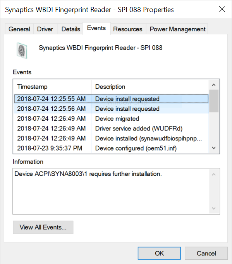Select the Device configured (oem51.inf) row

(112, 148)
